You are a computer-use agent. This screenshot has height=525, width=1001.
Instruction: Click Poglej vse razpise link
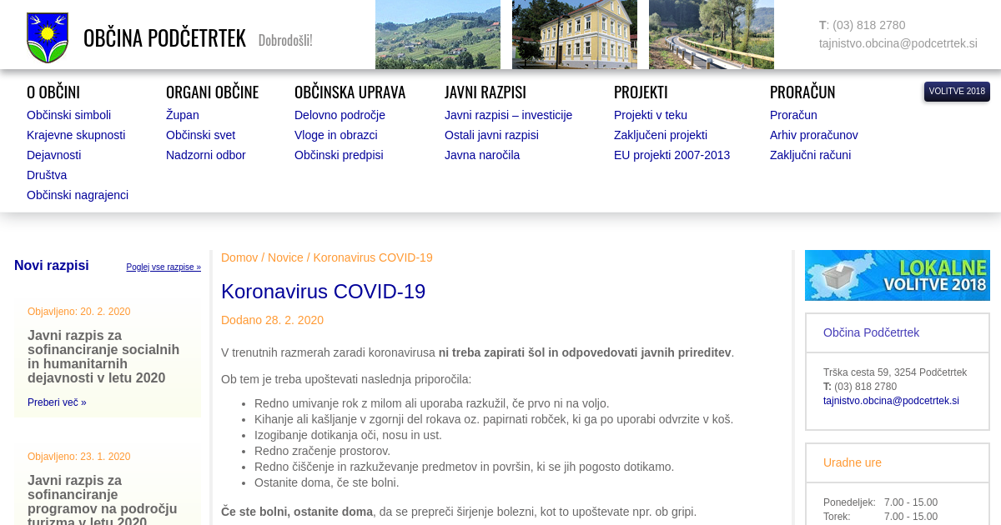click(x=163, y=267)
